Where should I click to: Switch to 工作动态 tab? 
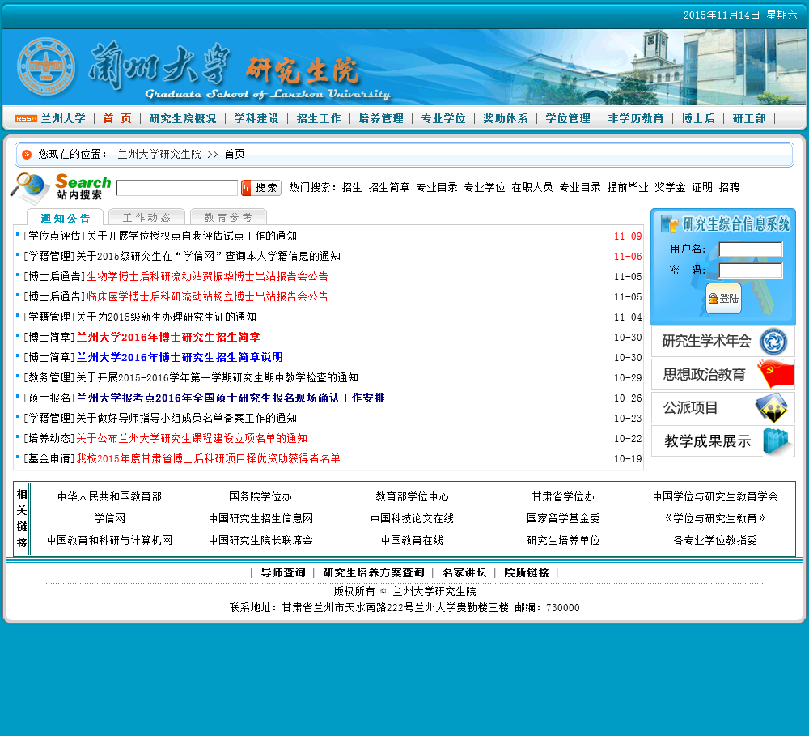coord(146,218)
